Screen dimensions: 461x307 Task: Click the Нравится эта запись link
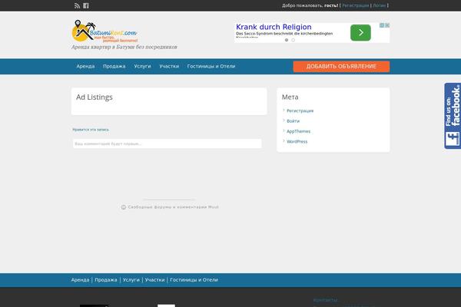(x=91, y=130)
